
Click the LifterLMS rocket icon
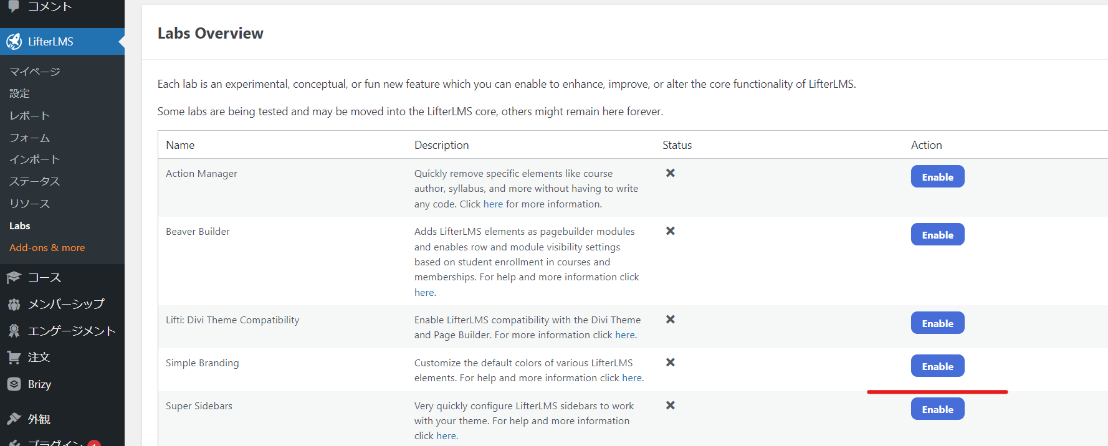click(x=14, y=42)
